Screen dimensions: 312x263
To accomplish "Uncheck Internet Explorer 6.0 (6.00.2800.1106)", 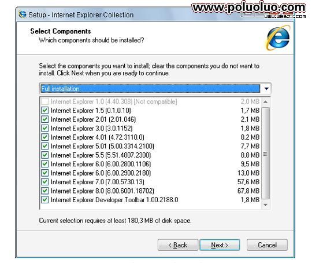I will [x=44, y=164].
